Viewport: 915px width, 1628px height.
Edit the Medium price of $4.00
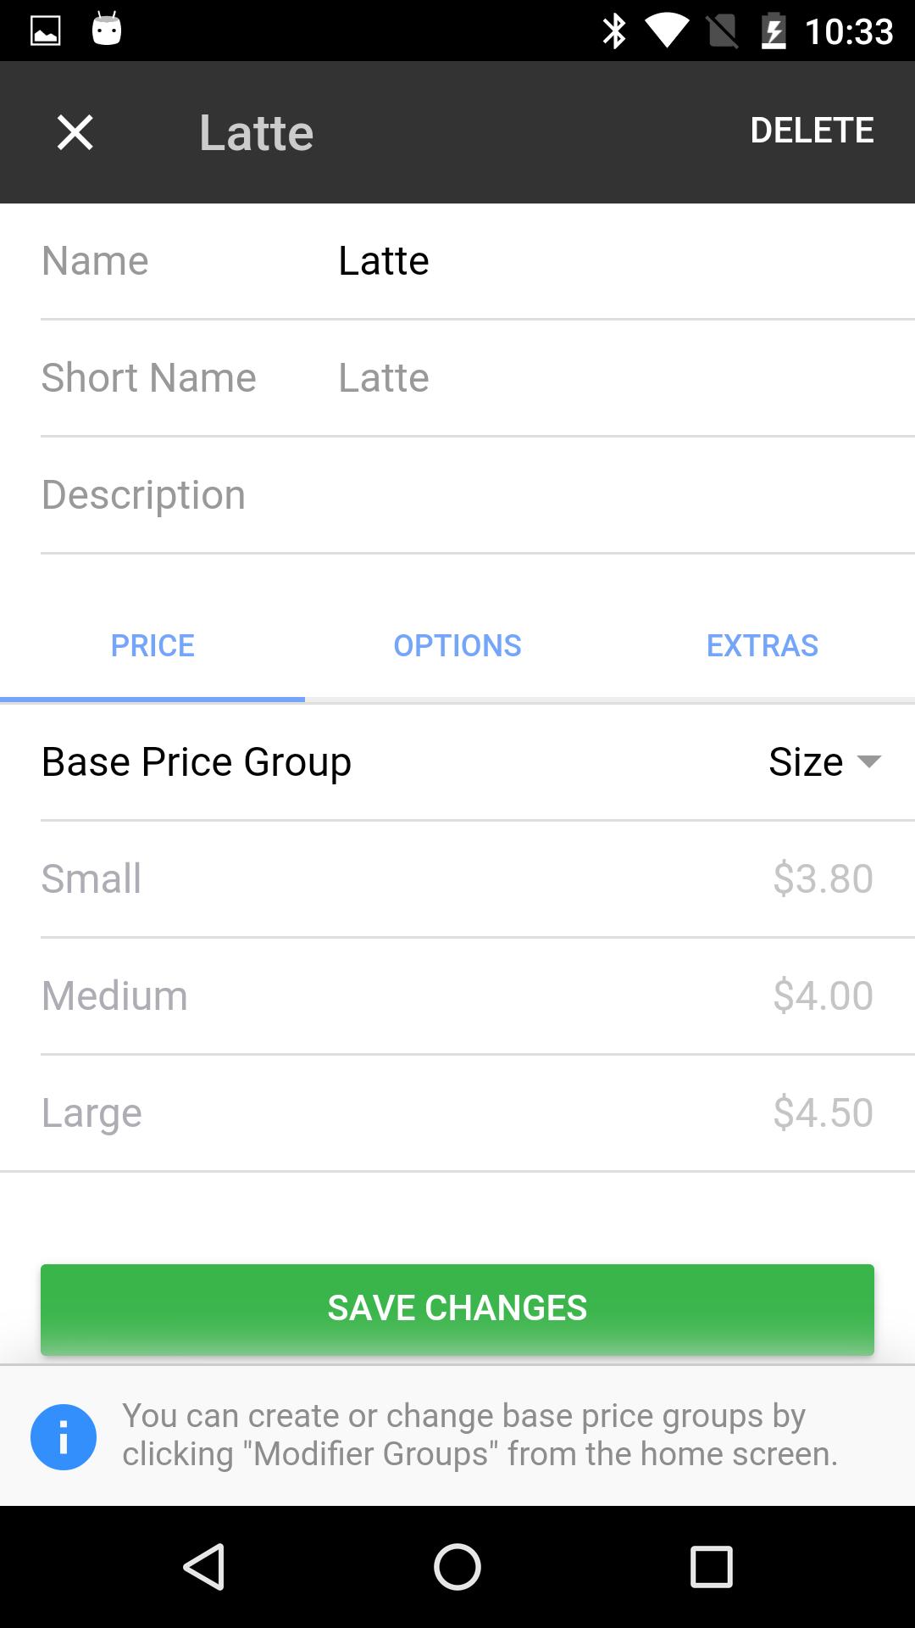822,995
